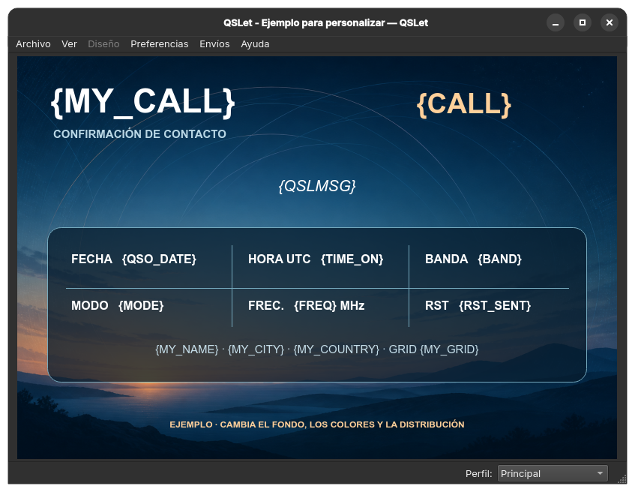Open the Ver menu

click(69, 43)
